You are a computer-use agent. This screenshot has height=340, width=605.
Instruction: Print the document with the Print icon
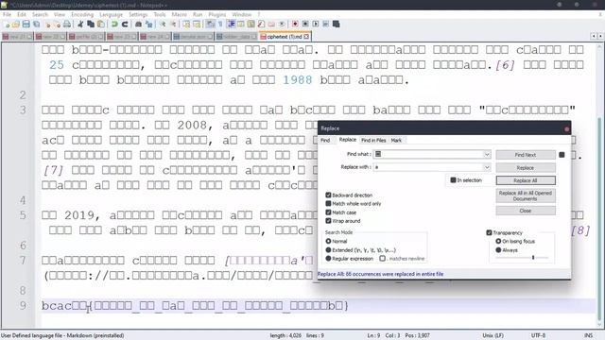coord(67,24)
